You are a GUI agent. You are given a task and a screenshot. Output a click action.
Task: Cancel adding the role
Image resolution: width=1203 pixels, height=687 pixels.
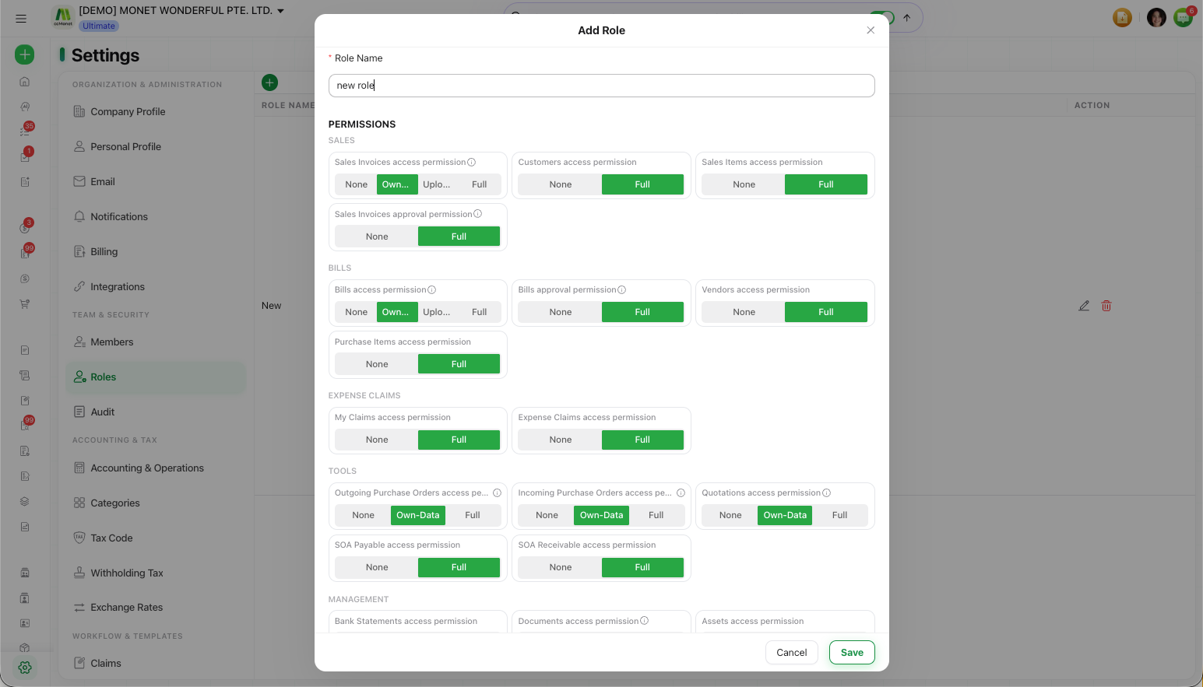[x=792, y=653]
